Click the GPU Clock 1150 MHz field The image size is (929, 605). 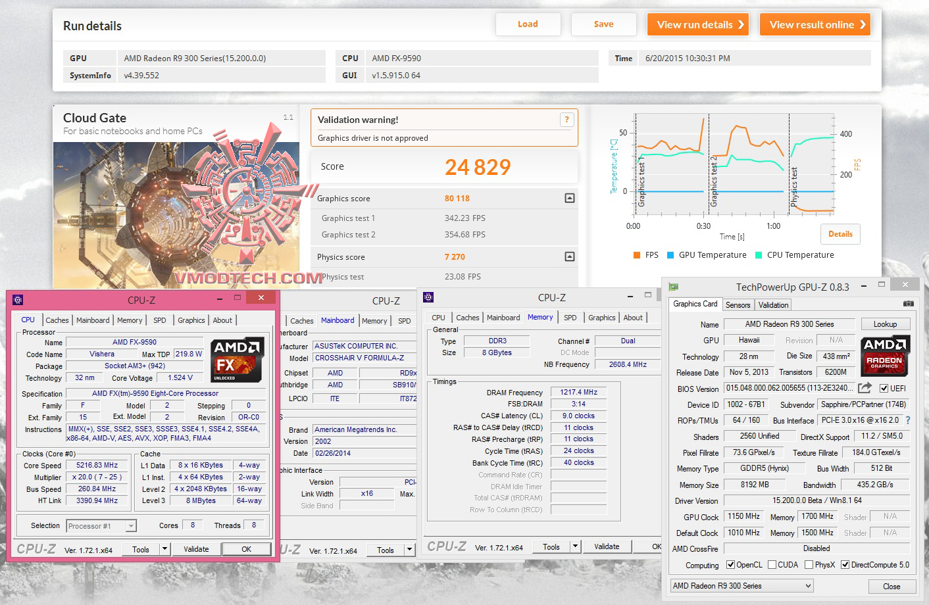point(743,516)
